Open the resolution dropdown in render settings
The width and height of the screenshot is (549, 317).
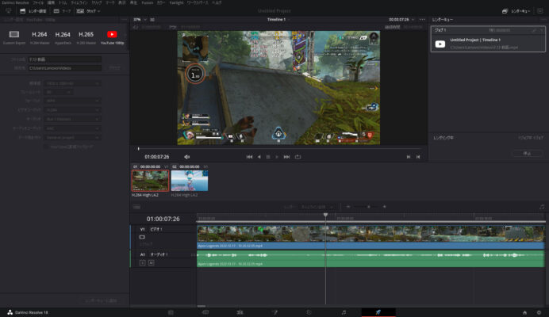[x=72, y=84]
